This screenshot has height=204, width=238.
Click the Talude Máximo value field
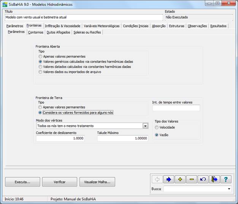pos(123,138)
